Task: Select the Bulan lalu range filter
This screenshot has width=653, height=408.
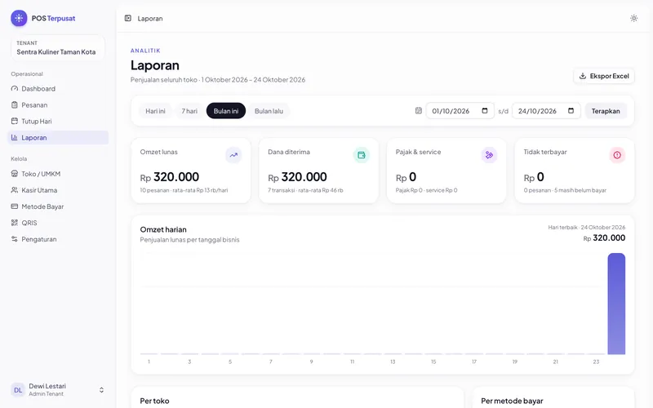Action: [269, 111]
